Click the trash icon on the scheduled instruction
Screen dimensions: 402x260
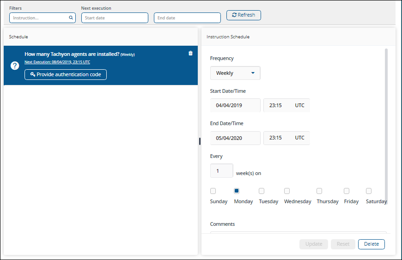[190, 53]
